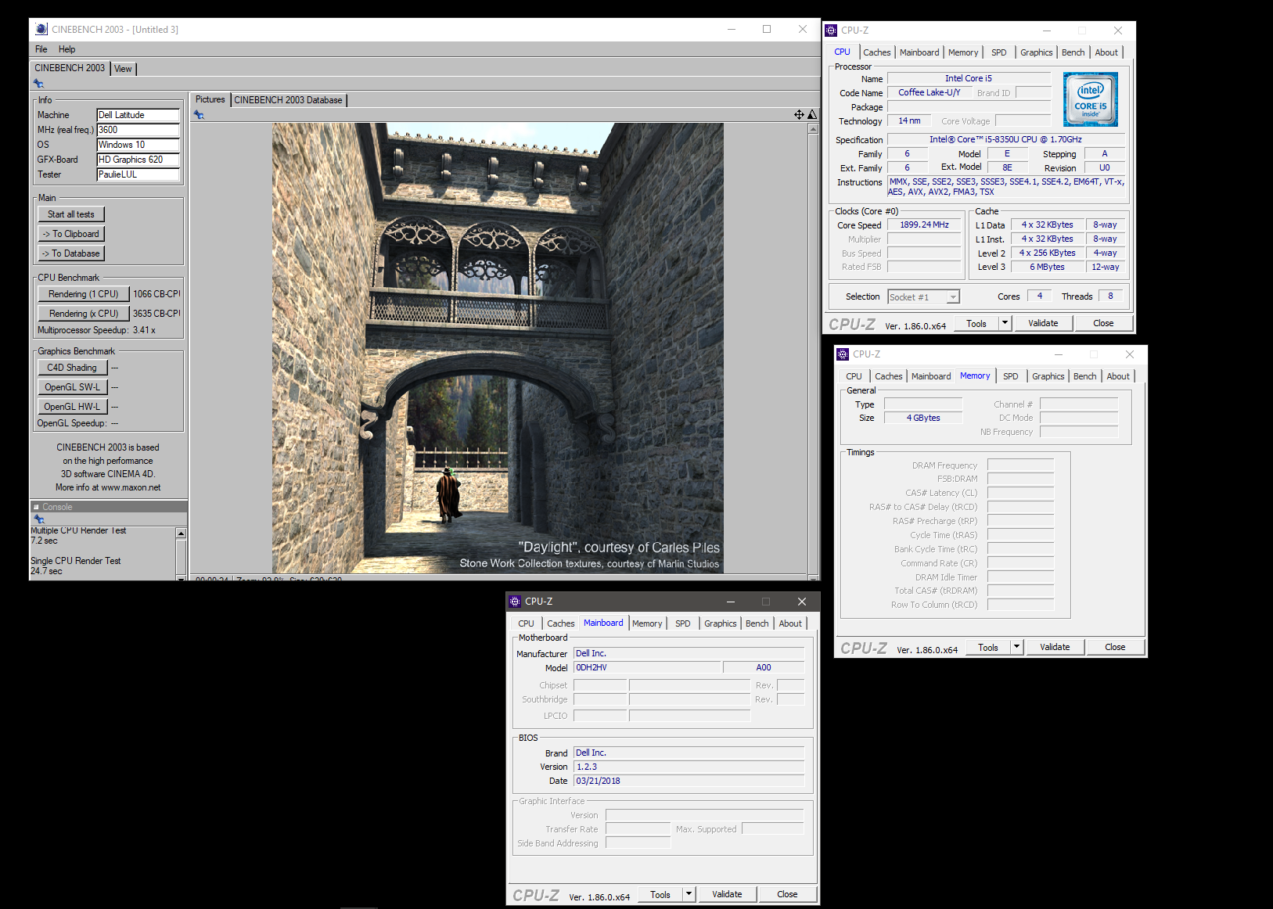Viewport: 1273px width, 909px height.
Task: Click the Start all tests button
Action: tap(71, 214)
